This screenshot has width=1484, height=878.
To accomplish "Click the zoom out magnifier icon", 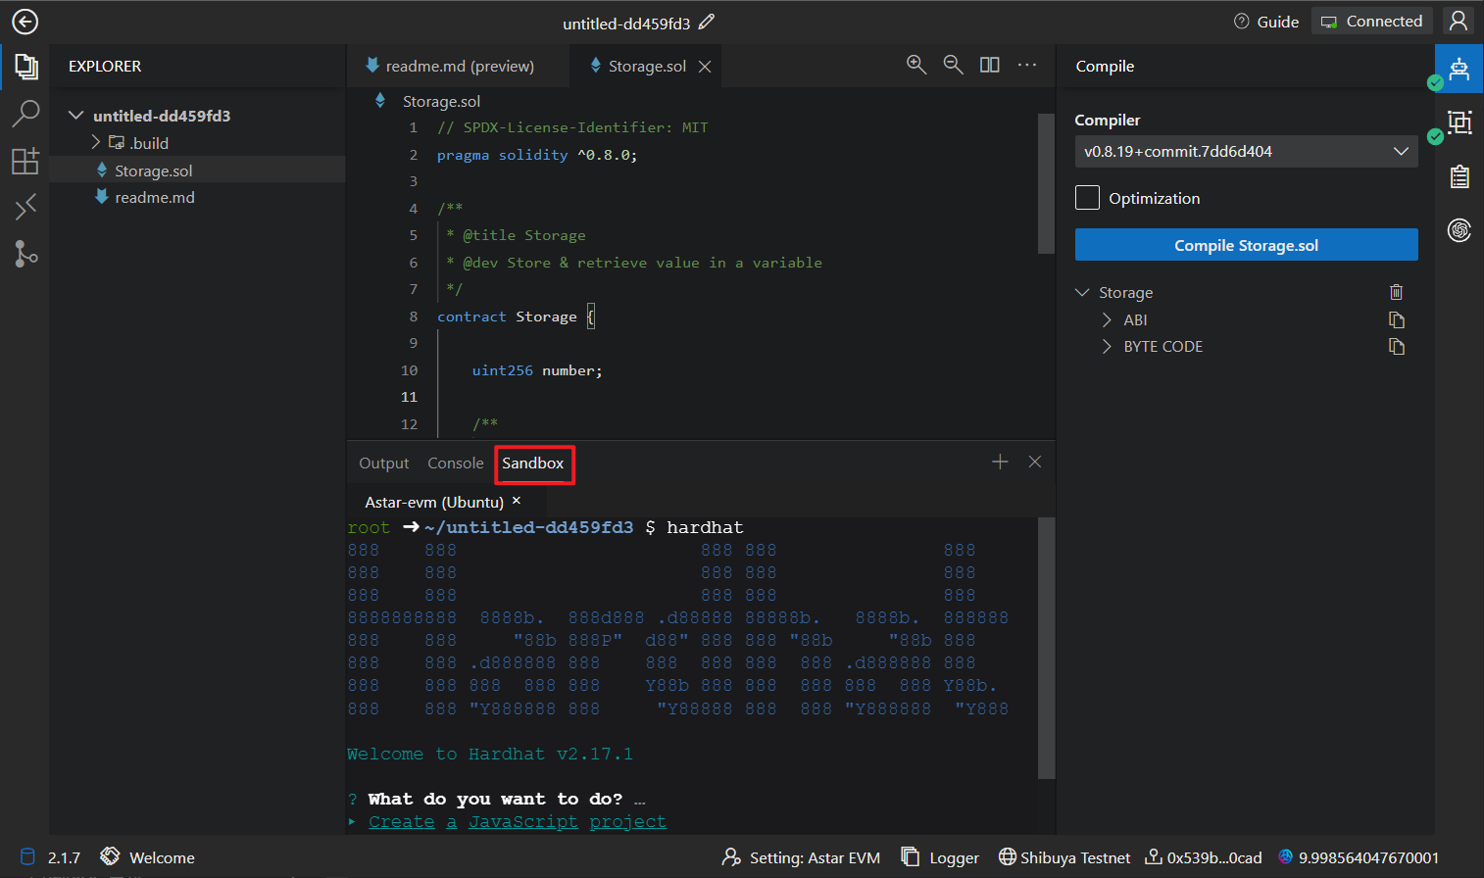I will point(953,65).
